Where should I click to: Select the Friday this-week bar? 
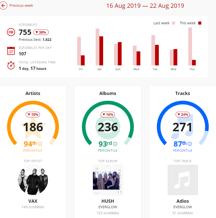pos(83,60)
